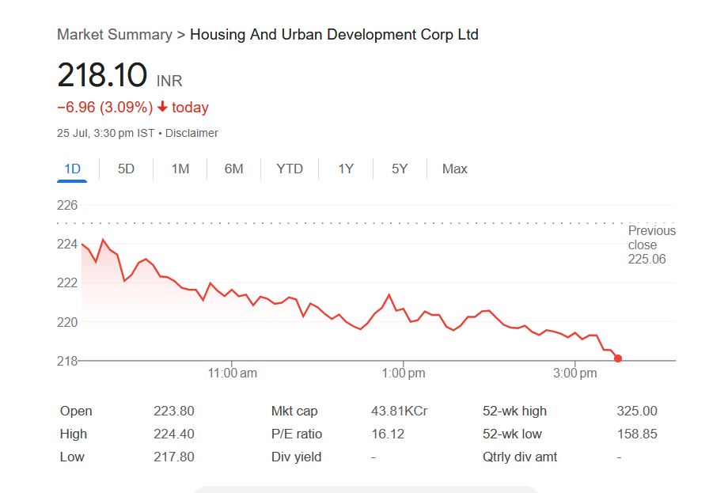Click the red down arrow icon
The height and width of the screenshot is (493, 728).
[162, 108]
